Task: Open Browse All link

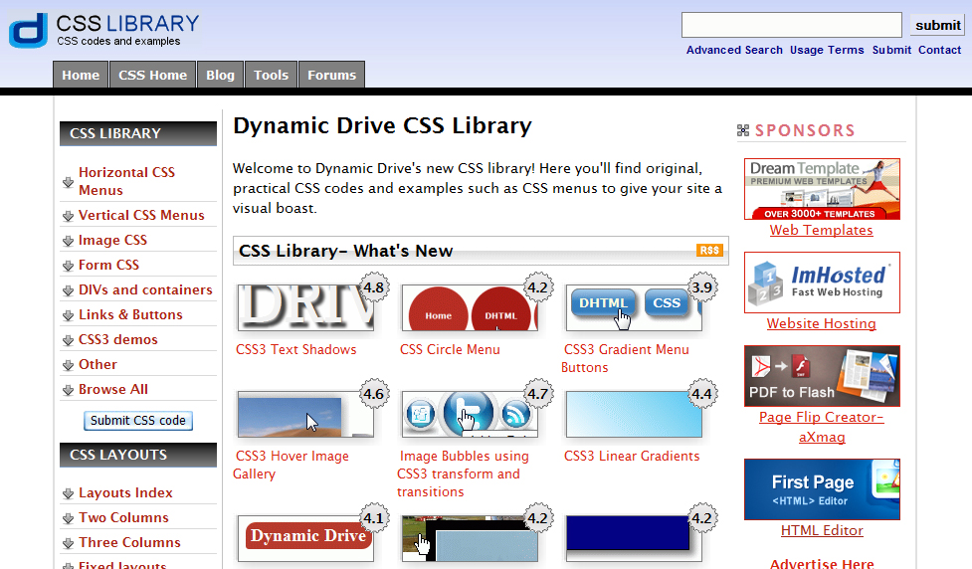Action: point(112,389)
